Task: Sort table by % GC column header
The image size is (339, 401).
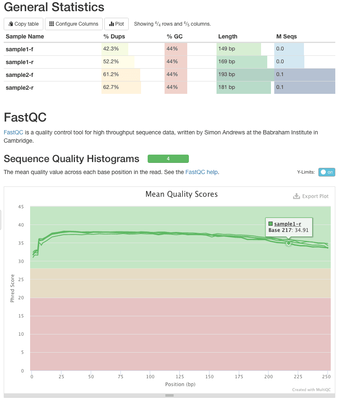Action: click(174, 36)
